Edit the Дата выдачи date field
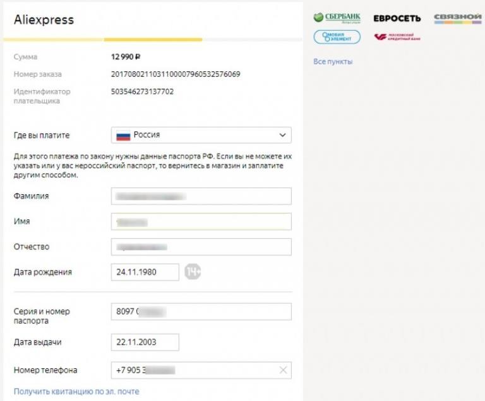Image resolution: width=485 pixels, height=401 pixels. (x=145, y=342)
